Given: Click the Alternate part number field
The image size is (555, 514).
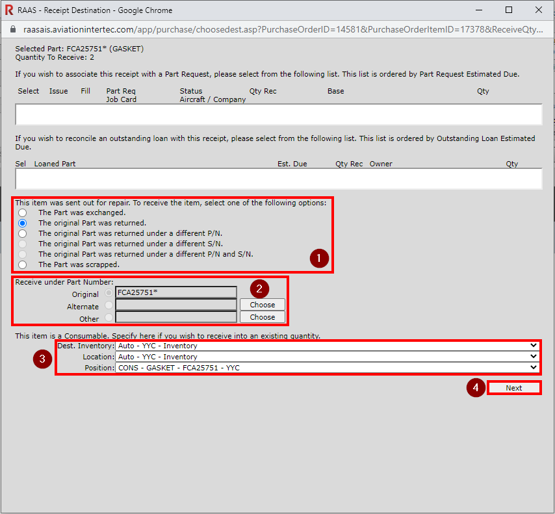Looking at the screenshot, I should point(175,305).
